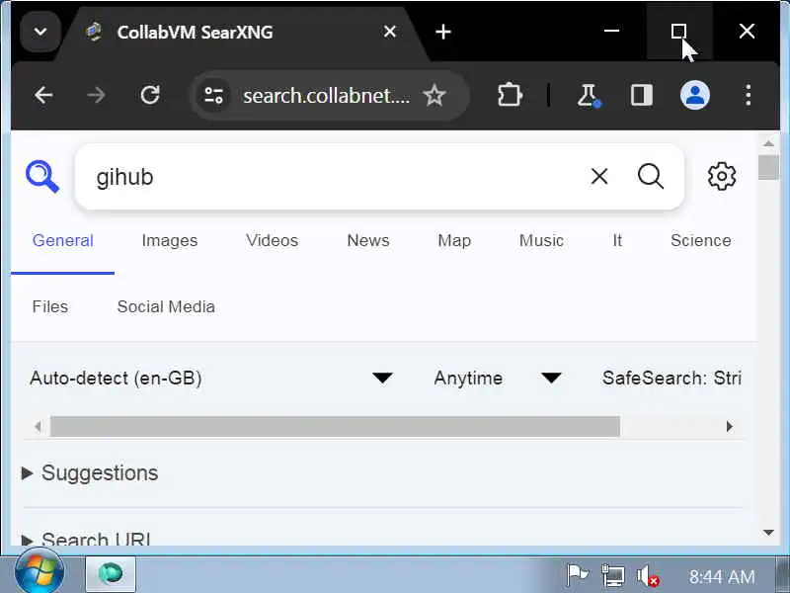Click the horizontal scrollbar thumb
The height and width of the screenshot is (593, 790).
[335, 427]
